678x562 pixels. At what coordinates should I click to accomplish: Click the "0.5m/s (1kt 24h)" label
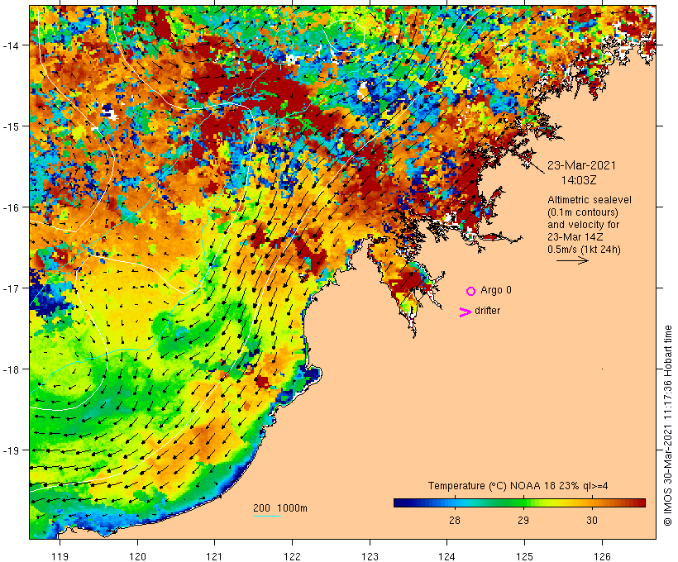(585, 250)
